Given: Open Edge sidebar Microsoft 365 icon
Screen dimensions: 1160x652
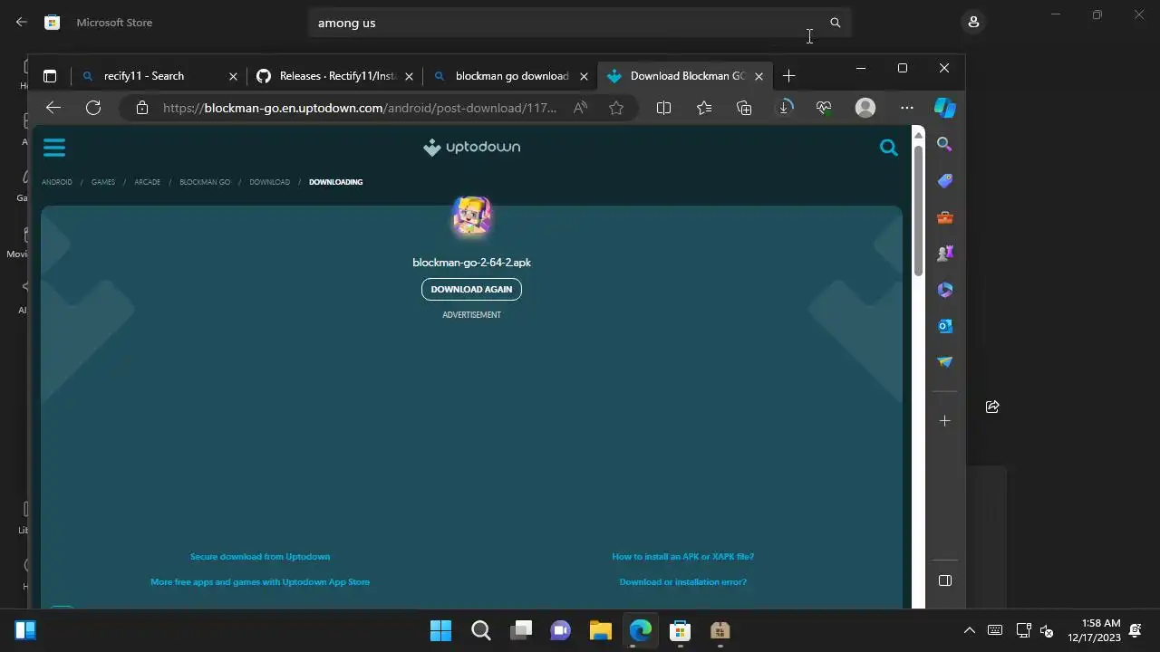Looking at the screenshot, I should click(944, 290).
